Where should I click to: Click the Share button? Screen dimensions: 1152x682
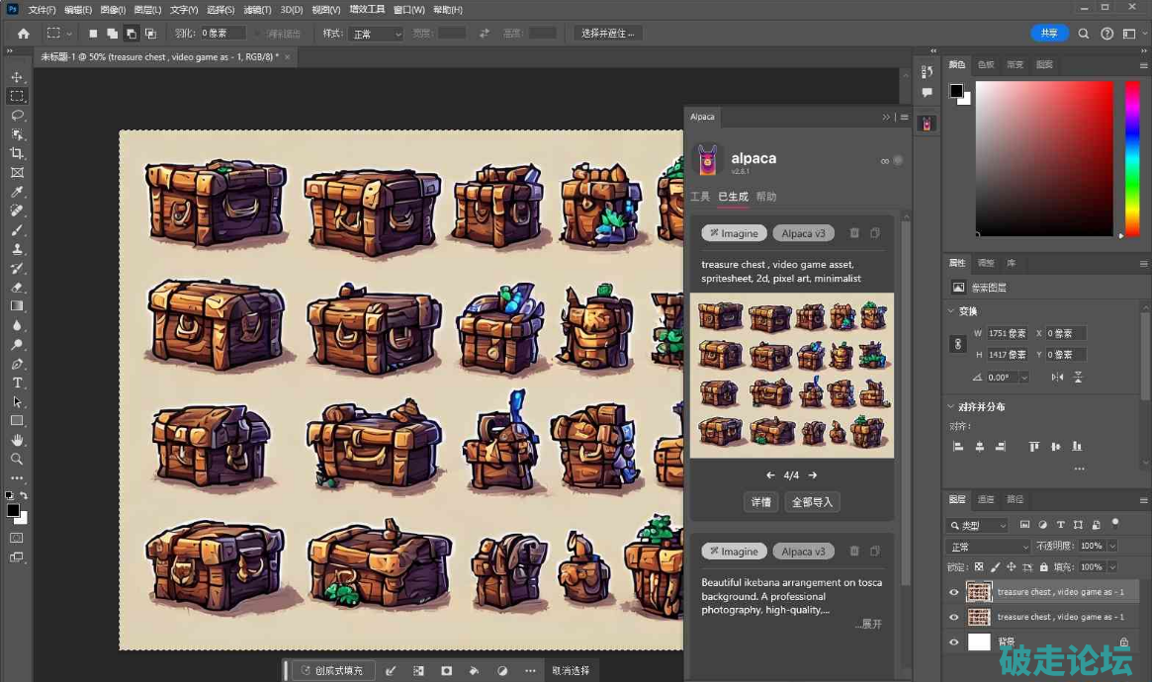tap(1049, 34)
